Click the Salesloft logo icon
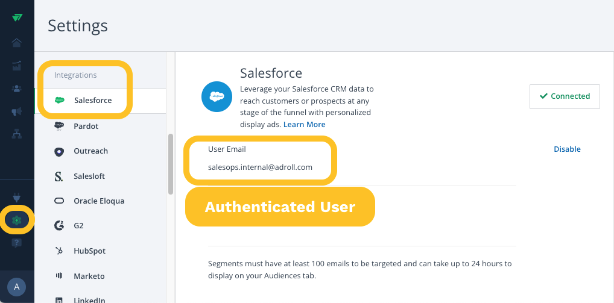Screen dimensions: 614x303 click(x=59, y=176)
